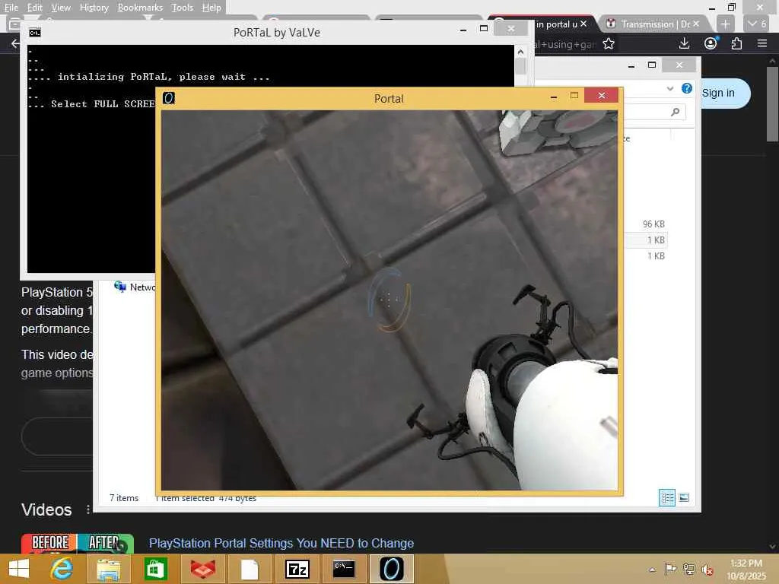Screen dimensions: 779x584
Task: Click the red fox app taskbar icon
Action: [202, 569]
